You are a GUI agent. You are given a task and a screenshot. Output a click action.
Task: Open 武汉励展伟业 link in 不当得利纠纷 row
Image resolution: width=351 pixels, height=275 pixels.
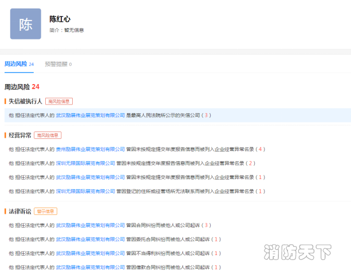pos(90,253)
